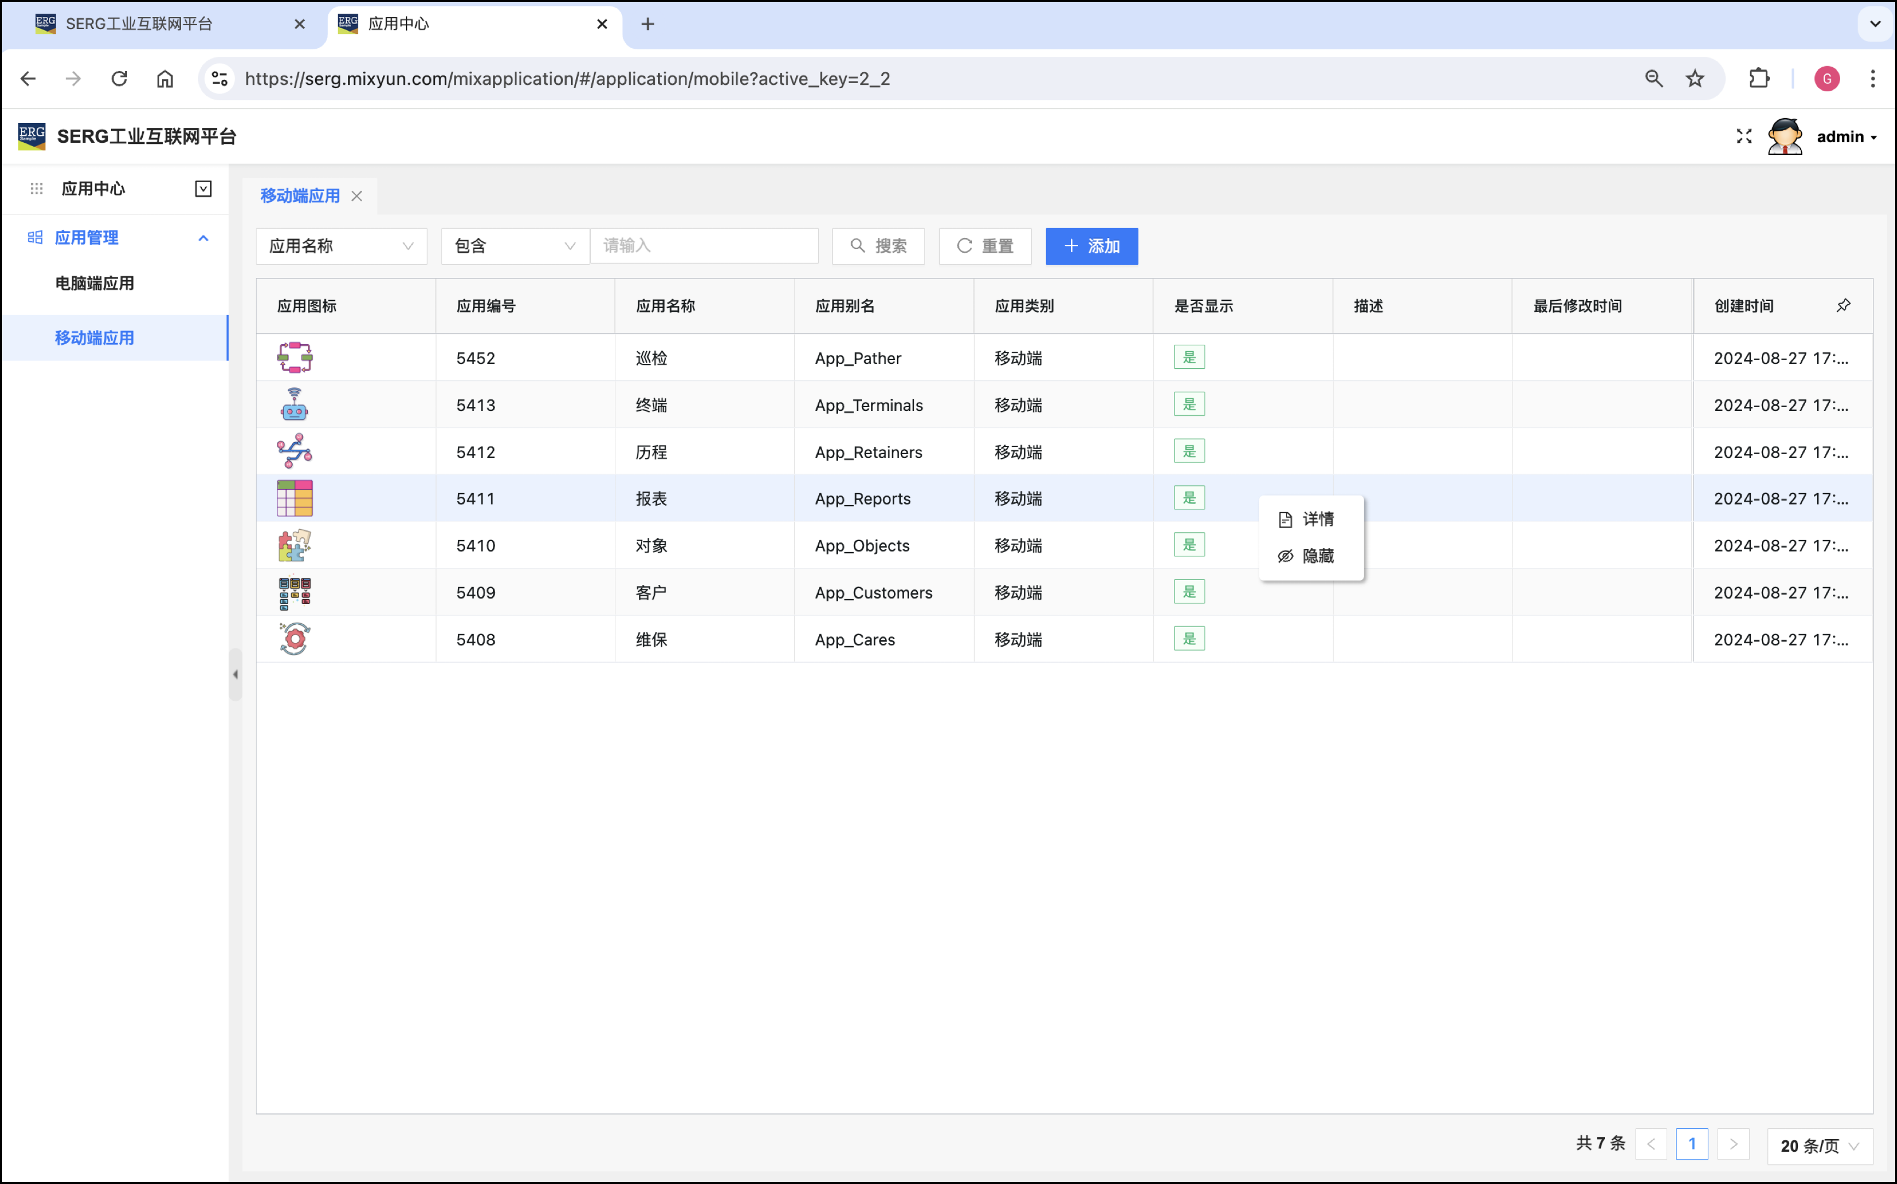The width and height of the screenshot is (1897, 1184).
Task: Collapse the sidebar using the splitter handle
Action: pos(235,674)
